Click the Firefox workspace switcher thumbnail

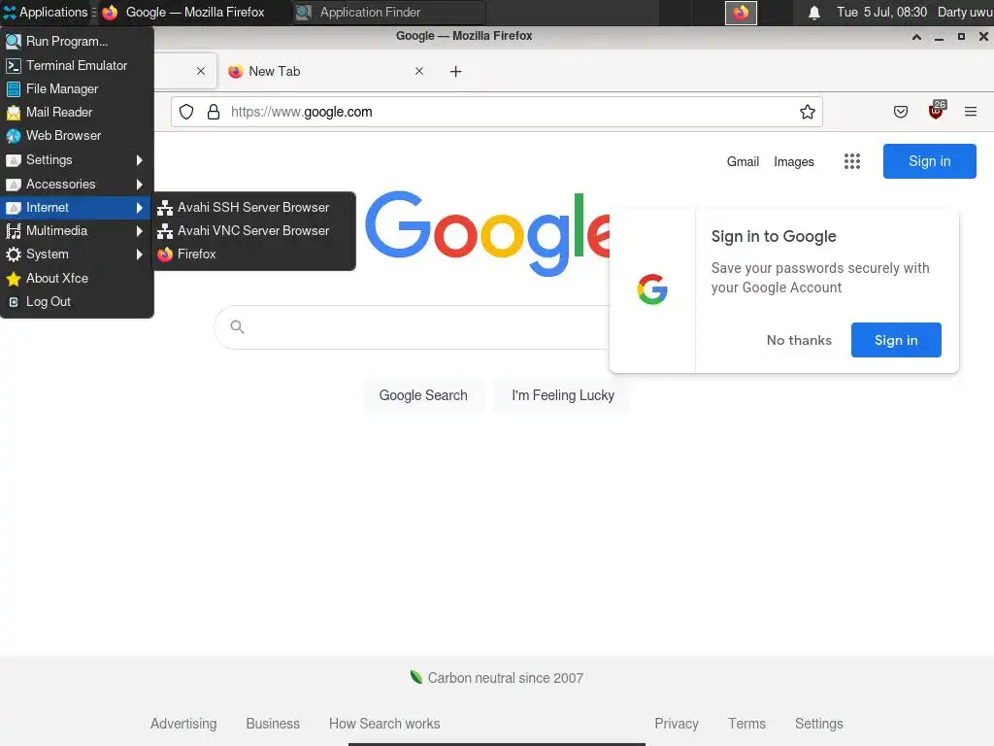point(741,13)
